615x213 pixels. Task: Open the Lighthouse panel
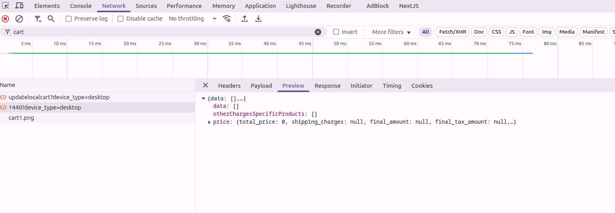(301, 6)
